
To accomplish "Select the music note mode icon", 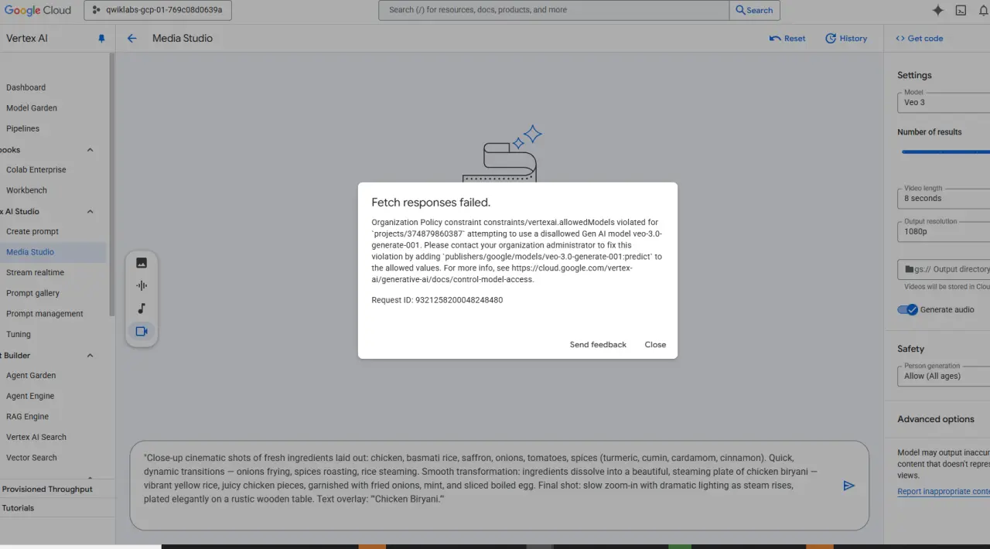I will tap(142, 309).
